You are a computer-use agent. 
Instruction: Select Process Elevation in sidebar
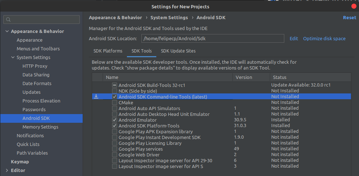41,101
